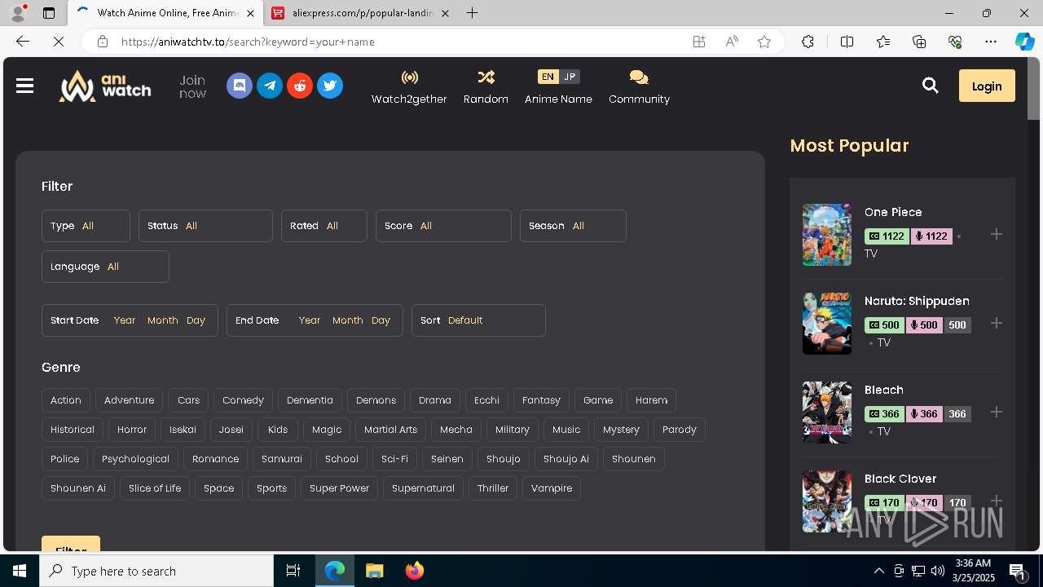Open Edge settings and more menu
Image resolution: width=1043 pixels, height=587 pixels.
(x=991, y=42)
